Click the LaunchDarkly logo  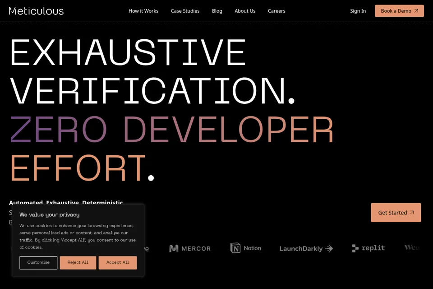[x=306, y=249]
